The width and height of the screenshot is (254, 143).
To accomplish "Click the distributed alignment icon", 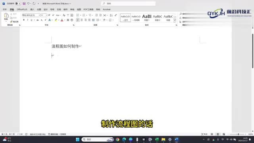I will (93, 20).
